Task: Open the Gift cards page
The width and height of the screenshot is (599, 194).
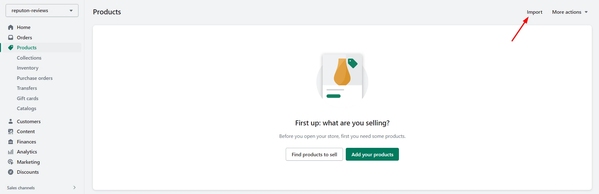Action: point(28,99)
